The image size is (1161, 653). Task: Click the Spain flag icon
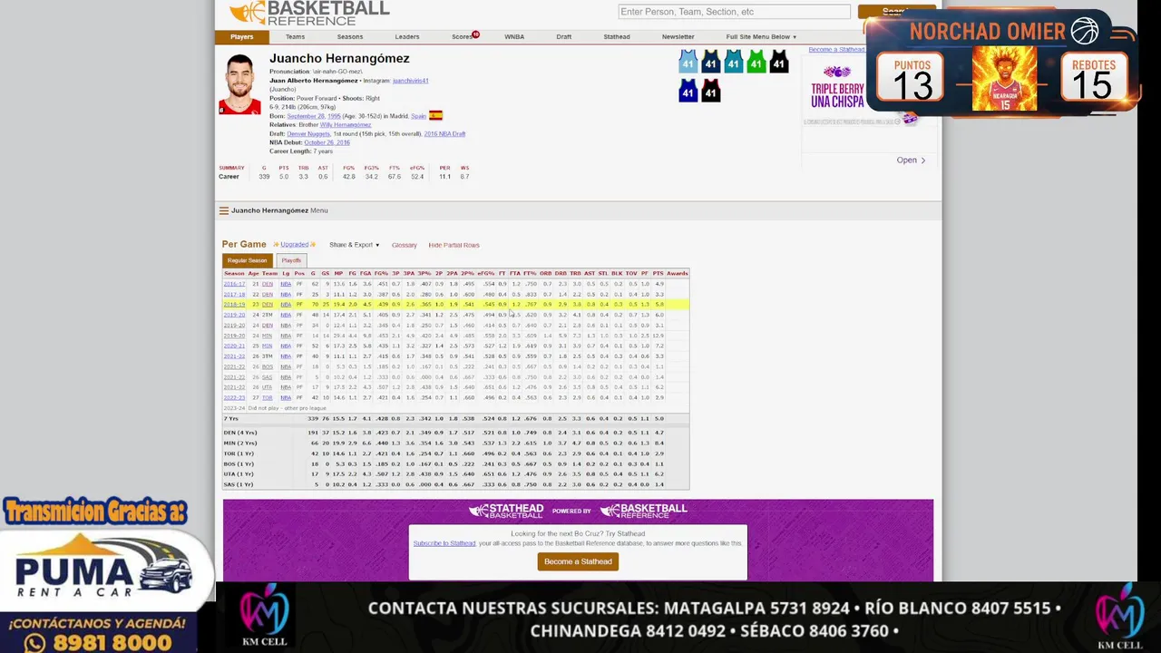pyautogui.click(x=435, y=116)
